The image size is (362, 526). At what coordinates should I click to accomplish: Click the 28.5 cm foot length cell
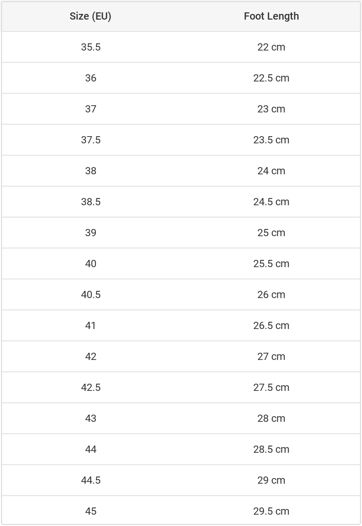pyautogui.click(x=271, y=449)
